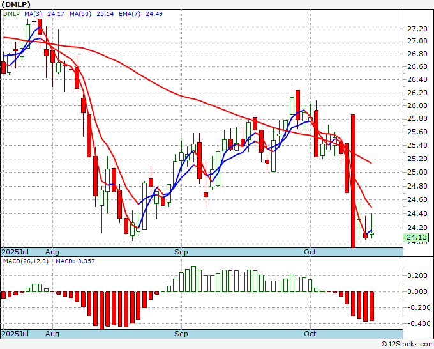
Task: Click the 0.000 MACD axis label
Action: 417,291
